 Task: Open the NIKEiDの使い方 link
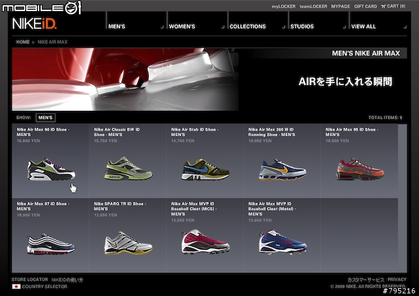(67, 280)
